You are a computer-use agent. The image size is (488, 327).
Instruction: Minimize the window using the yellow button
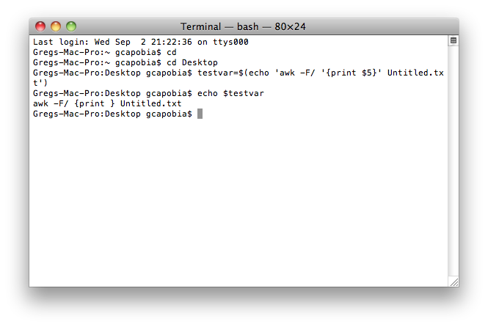tap(56, 26)
